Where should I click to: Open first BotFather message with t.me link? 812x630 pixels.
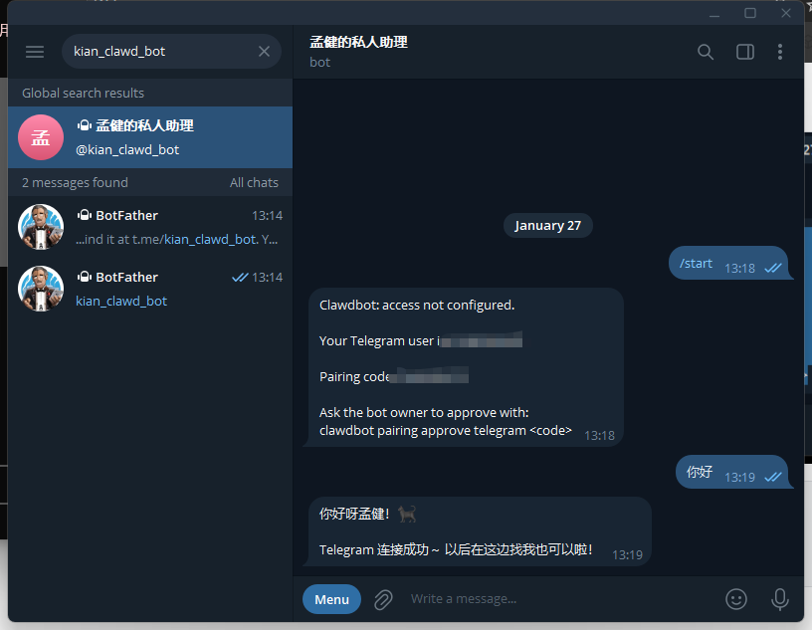[x=150, y=227]
